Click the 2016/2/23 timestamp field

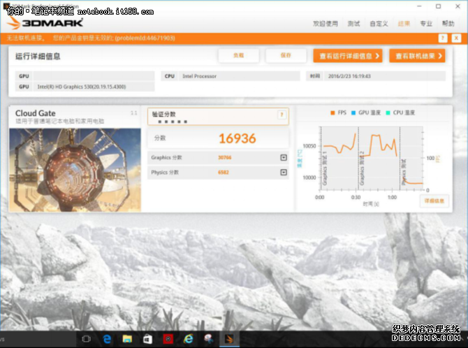(x=385, y=76)
